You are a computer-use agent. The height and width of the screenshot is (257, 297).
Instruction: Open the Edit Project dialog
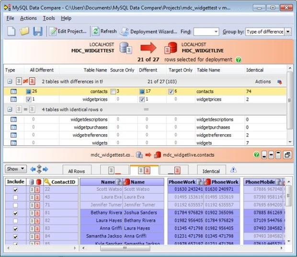pyautogui.click(x=68, y=32)
